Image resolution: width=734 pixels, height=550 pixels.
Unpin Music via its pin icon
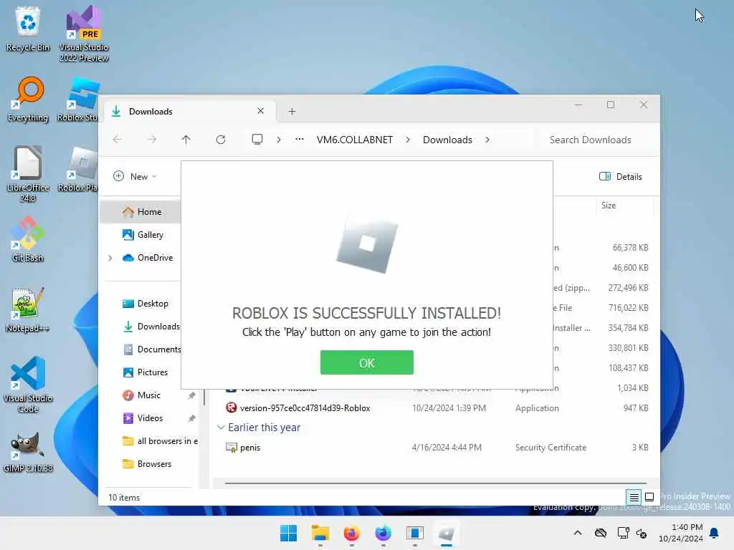pyautogui.click(x=191, y=395)
